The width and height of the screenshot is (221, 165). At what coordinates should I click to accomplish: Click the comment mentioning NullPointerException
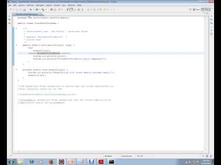(x=47, y=94)
